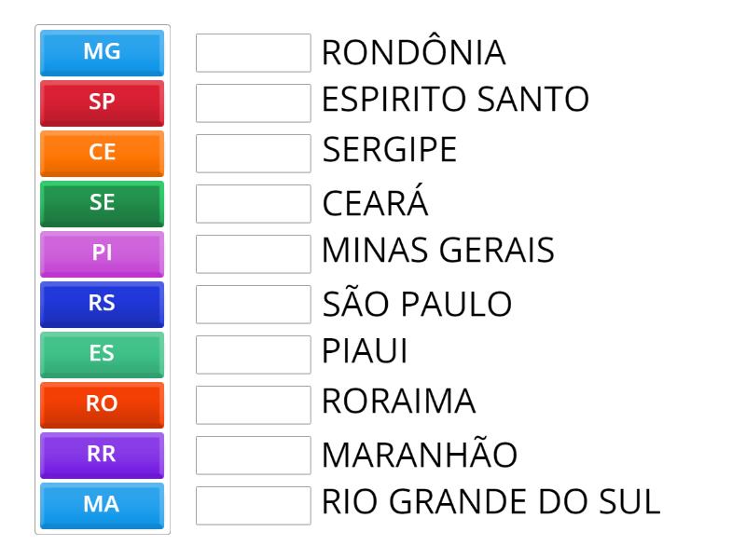Screen dimensions: 746x559
Task: Select the SP tile
Action: pos(101,103)
